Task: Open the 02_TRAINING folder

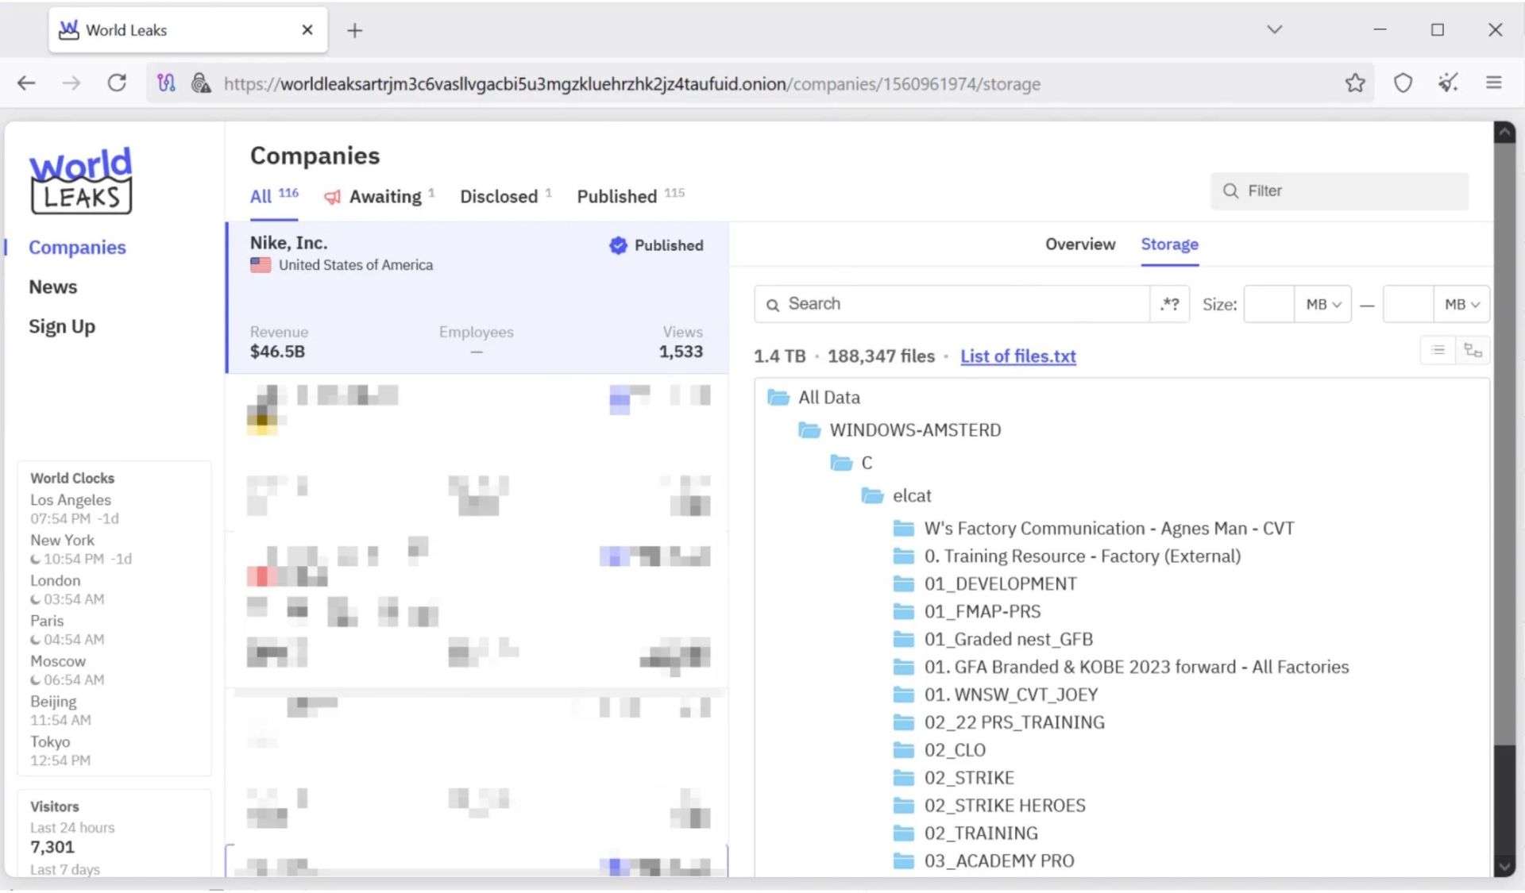Action: coord(965,834)
